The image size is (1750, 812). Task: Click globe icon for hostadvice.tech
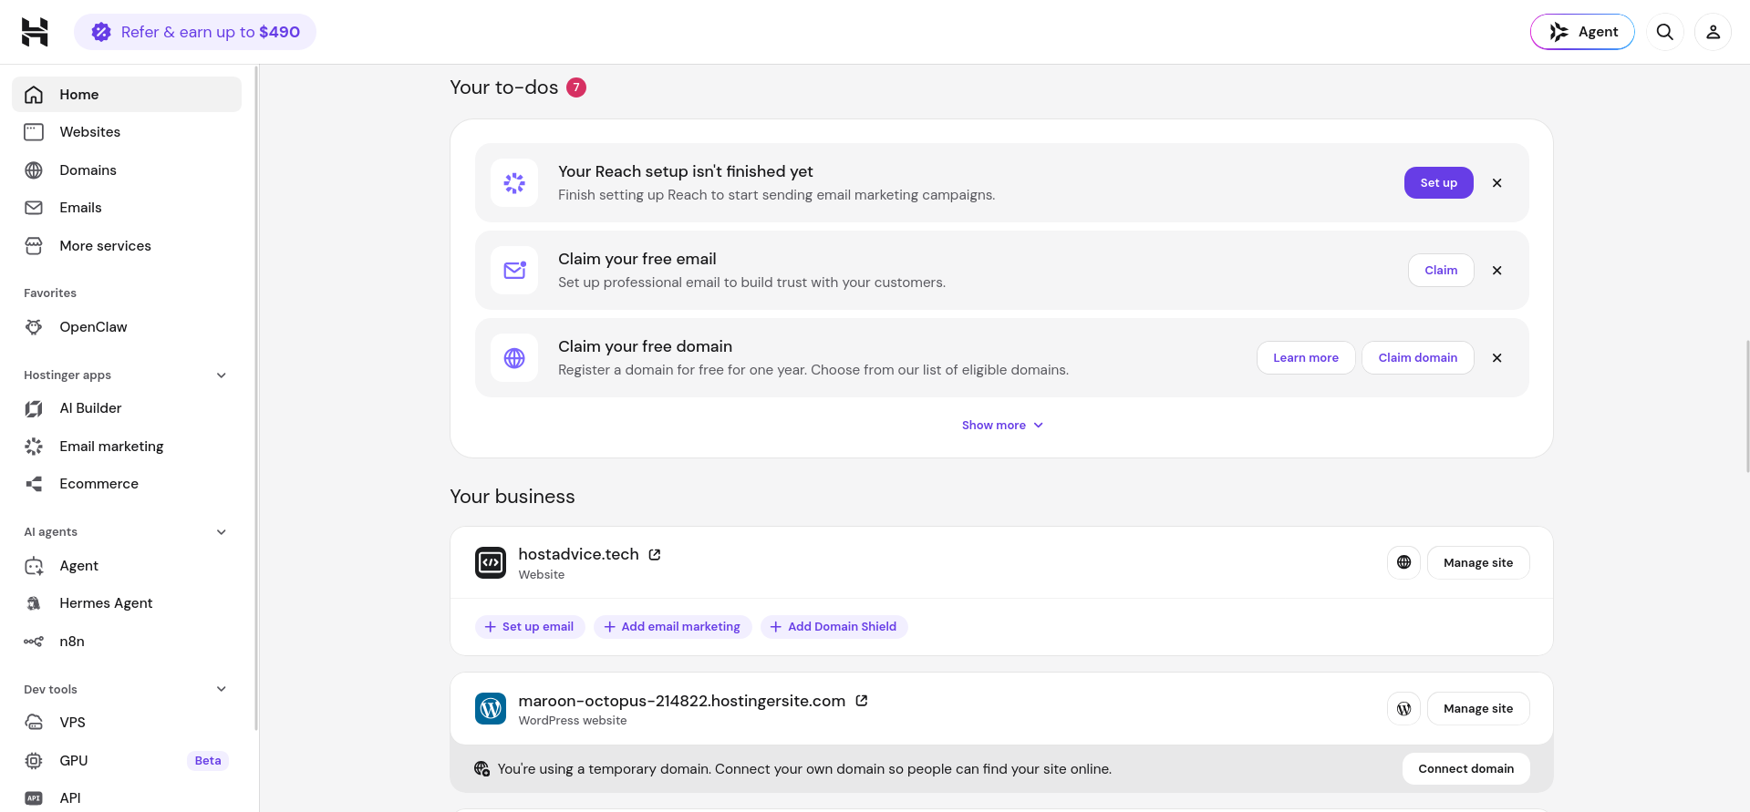point(1404,563)
